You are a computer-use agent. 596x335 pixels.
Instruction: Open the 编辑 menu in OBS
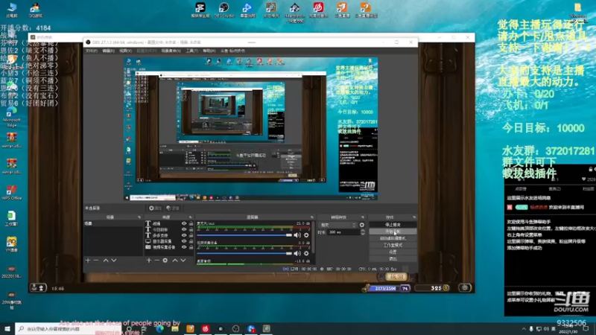[x=108, y=51]
